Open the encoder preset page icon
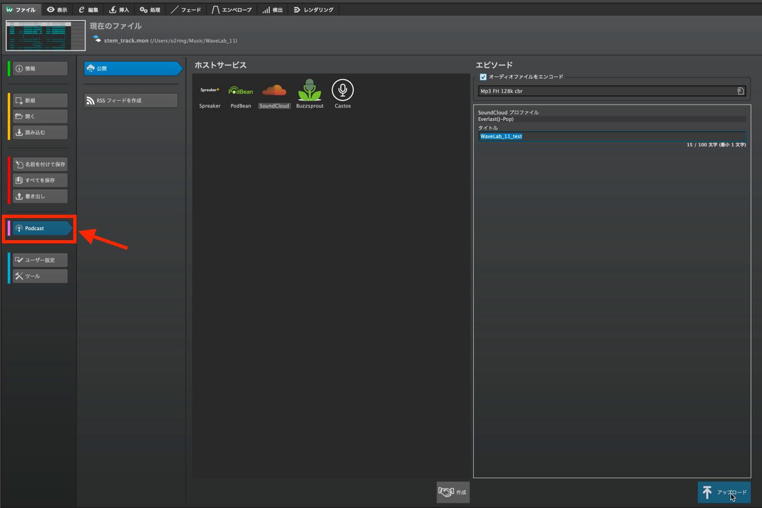Viewport: 762px width, 508px height. (740, 91)
